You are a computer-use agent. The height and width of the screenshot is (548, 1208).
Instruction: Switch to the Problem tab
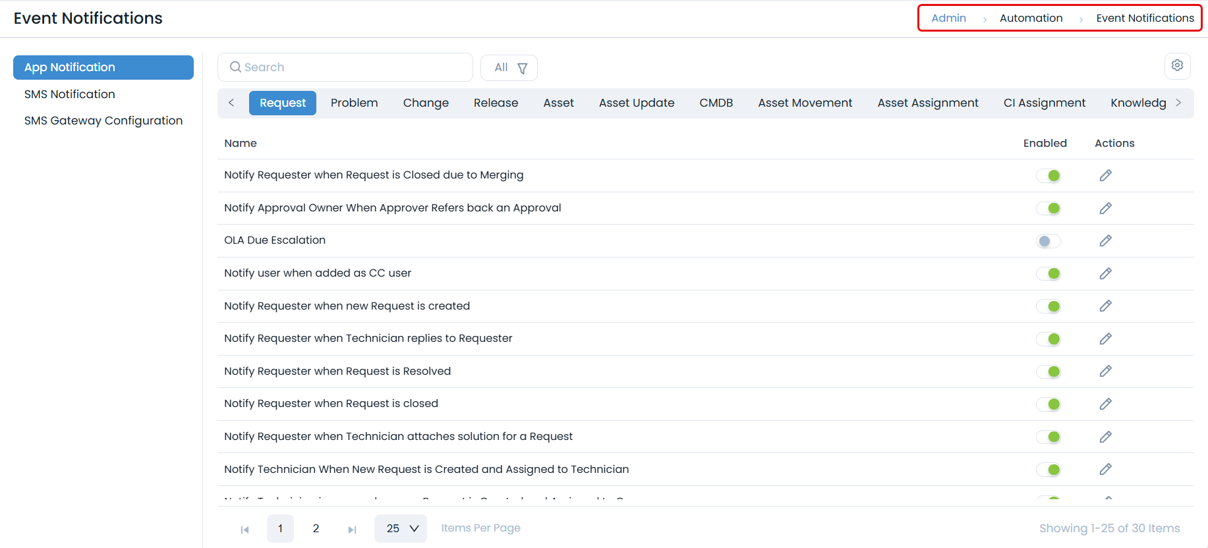[355, 103]
